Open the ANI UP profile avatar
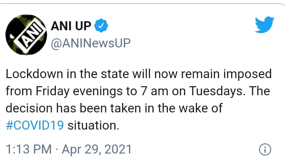Image resolution: width=285 pixels, height=163 pixels. [x=26, y=34]
